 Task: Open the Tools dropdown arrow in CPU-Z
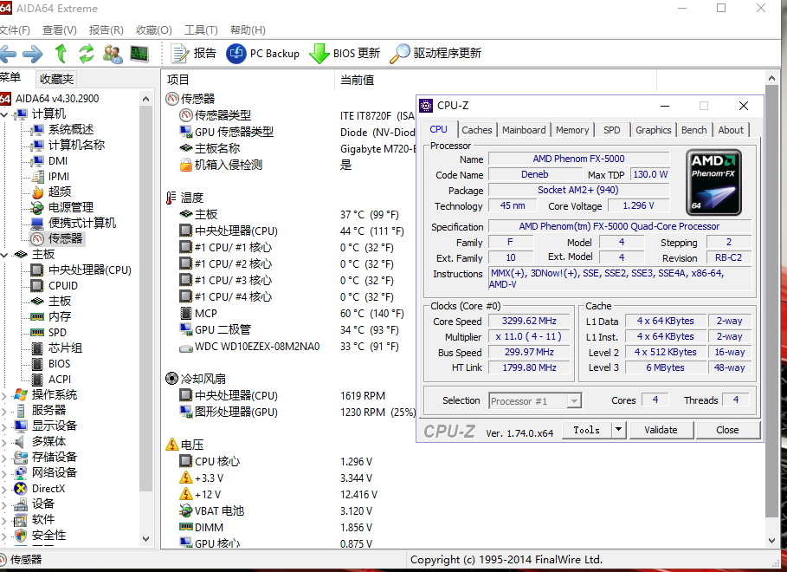click(618, 430)
